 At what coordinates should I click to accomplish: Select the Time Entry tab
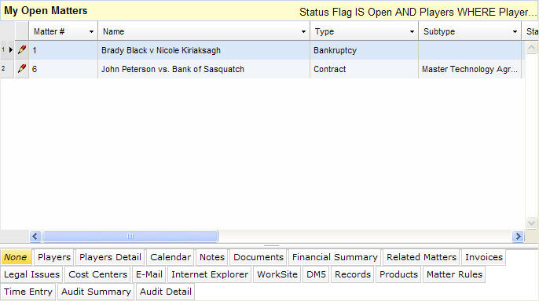[27, 292]
